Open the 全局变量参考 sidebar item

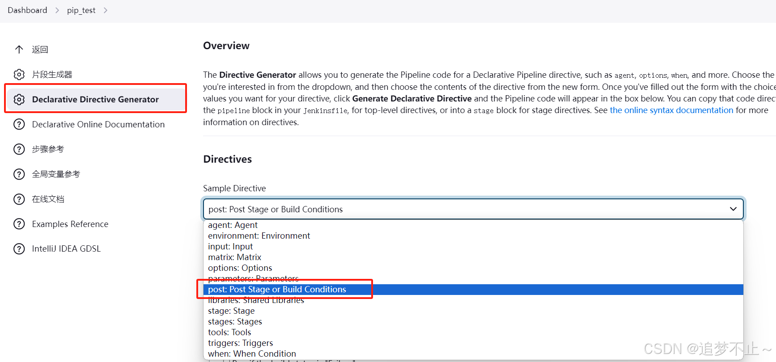point(56,174)
